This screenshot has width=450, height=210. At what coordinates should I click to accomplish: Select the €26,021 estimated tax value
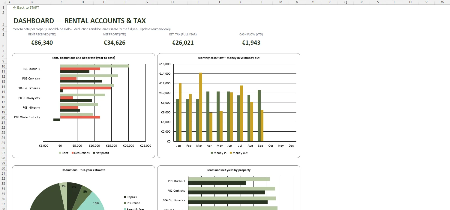click(183, 43)
